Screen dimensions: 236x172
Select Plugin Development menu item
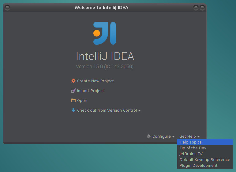pyautogui.click(x=205, y=166)
